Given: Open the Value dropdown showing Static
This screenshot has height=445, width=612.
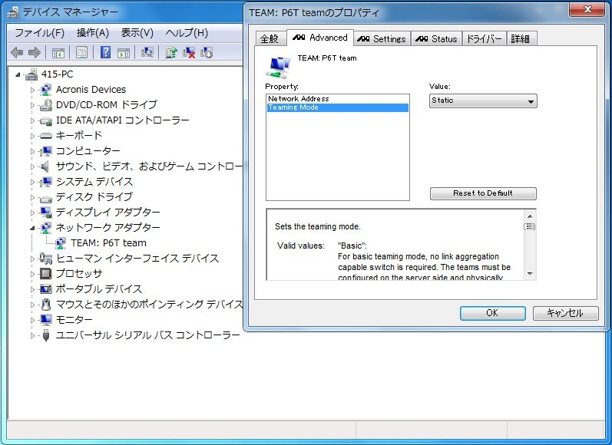Looking at the screenshot, I should pyautogui.click(x=483, y=101).
